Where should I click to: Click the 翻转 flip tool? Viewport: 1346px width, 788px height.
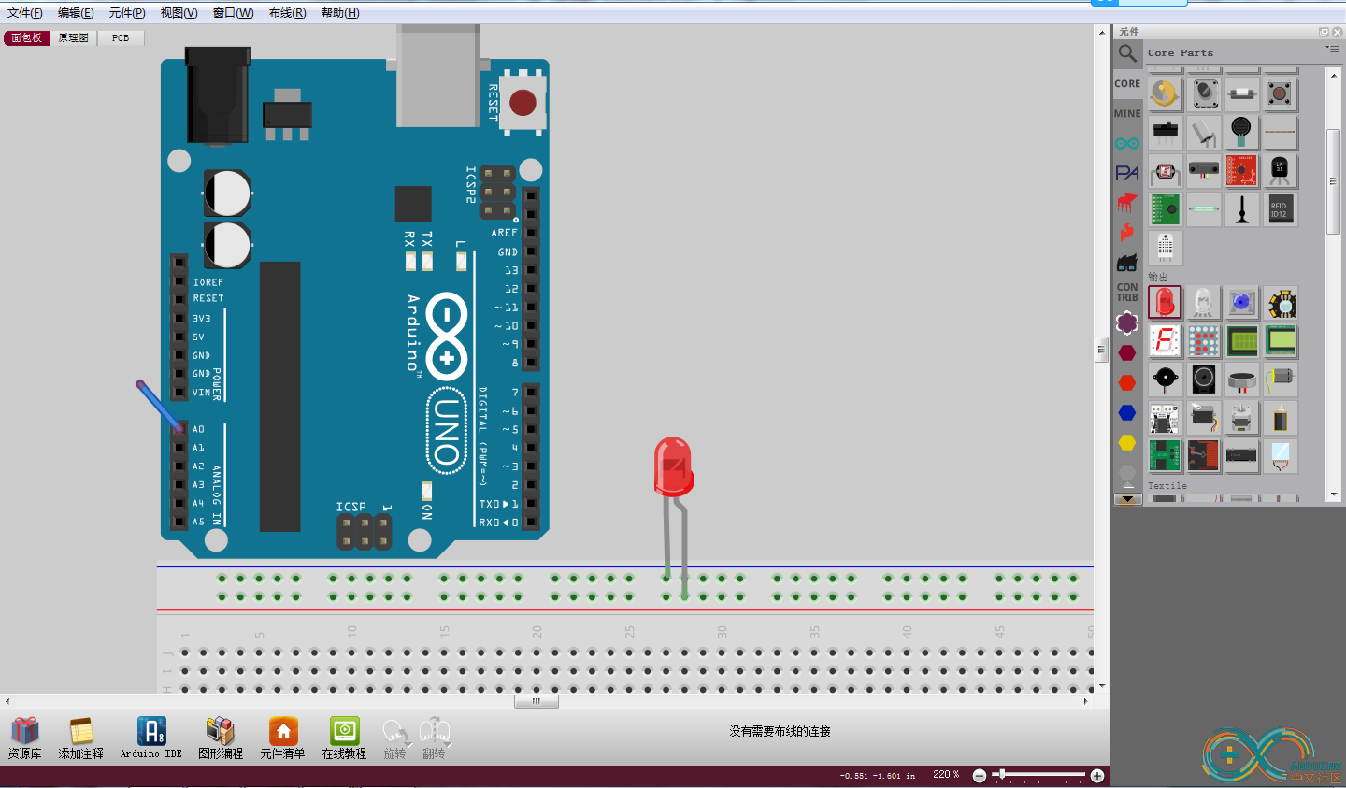(435, 738)
